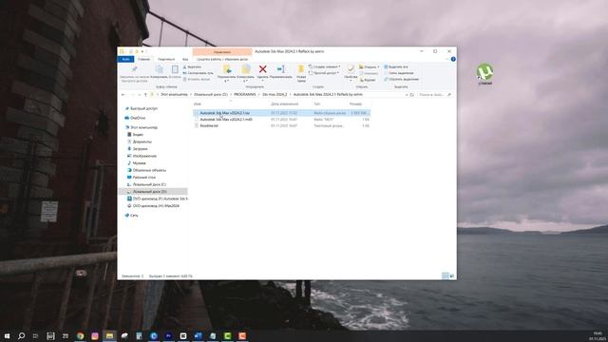Image resolution: width=608 pixels, height=342 pixels.
Task: Click Select all in the ribbon
Action: pyautogui.click(x=396, y=66)
